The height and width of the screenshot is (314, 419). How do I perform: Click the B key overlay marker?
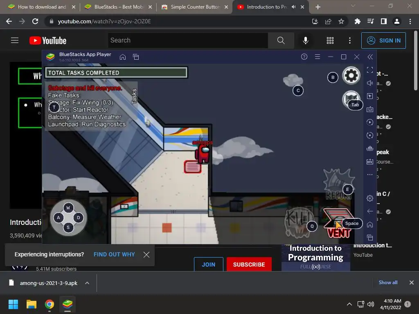[333, 77]
